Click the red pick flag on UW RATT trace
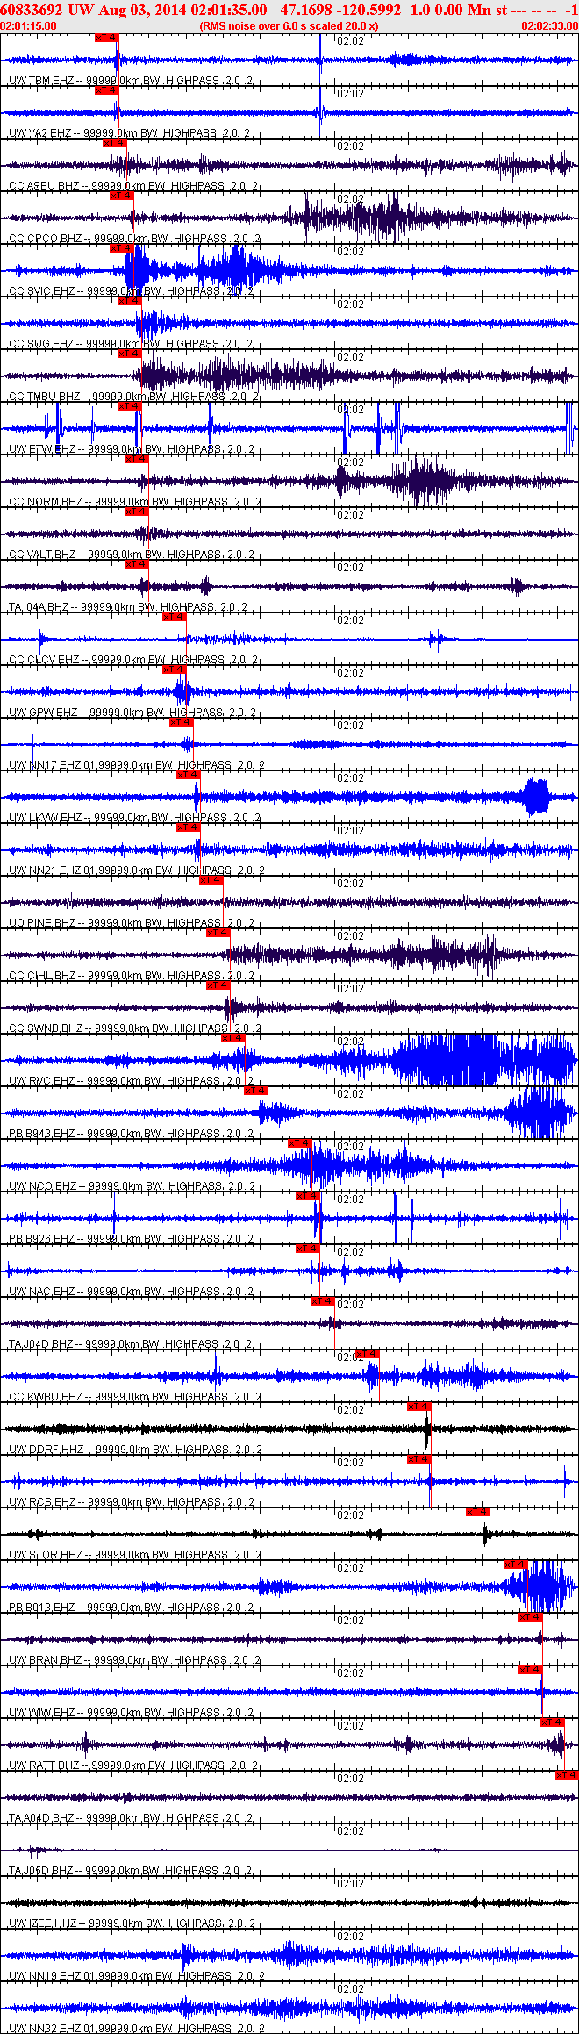This screenshot has height=2034, width=579. click(x=554, y=1722)
